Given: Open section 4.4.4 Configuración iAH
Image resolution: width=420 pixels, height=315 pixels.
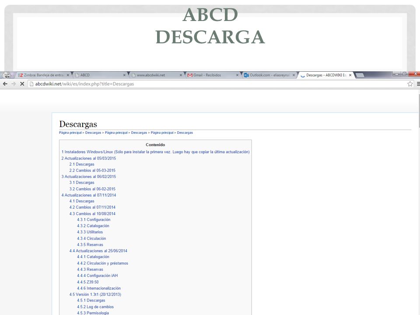Looking at the screenshot, I should click(98, 275).
